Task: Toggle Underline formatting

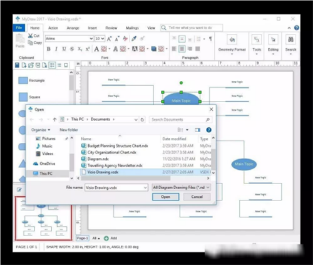Action: pos(64,49)
